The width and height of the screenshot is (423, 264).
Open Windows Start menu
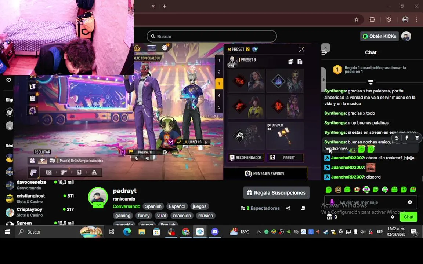click(7, 232)
